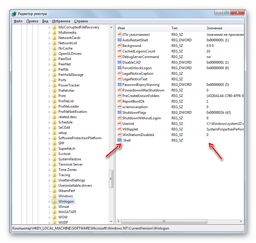Viewport: 256px width, 243px height.
Task: Select the PreCreateKnownFolders value name
Action: click(141, 96)
